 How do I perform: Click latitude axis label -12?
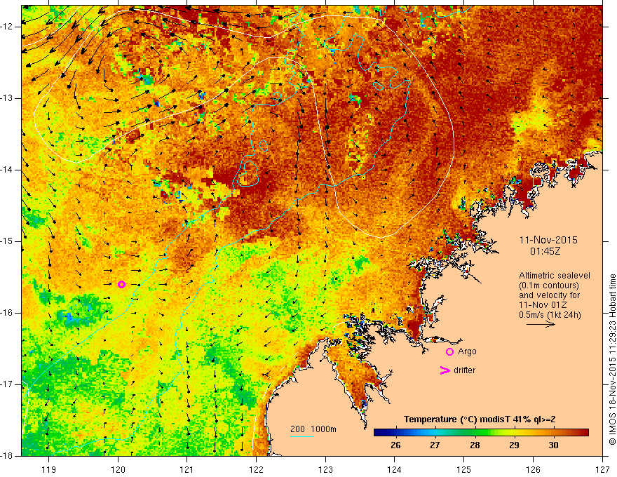click(x=7, y=27)
